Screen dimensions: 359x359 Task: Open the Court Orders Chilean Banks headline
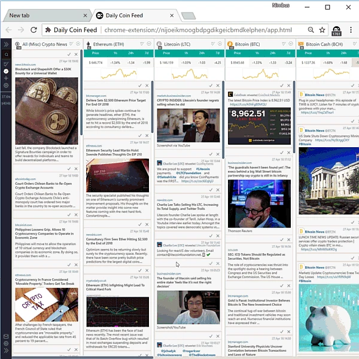click(x=44, y=185)
